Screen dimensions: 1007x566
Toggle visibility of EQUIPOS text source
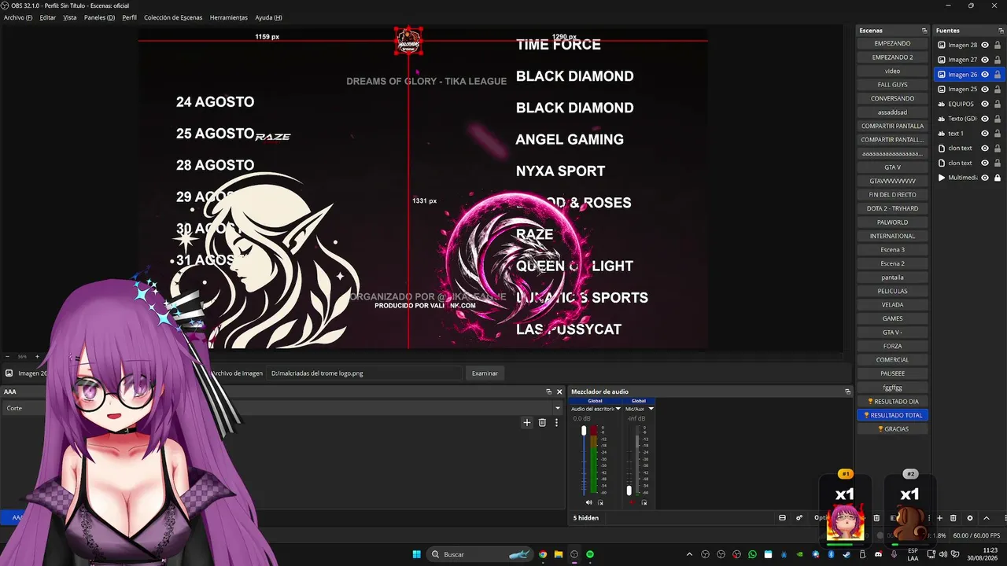click(x=985, y=104)
